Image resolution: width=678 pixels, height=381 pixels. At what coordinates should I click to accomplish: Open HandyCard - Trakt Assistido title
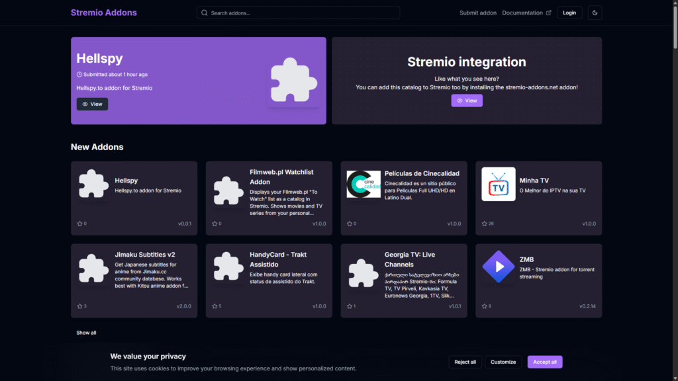click(x=278, y=259)
